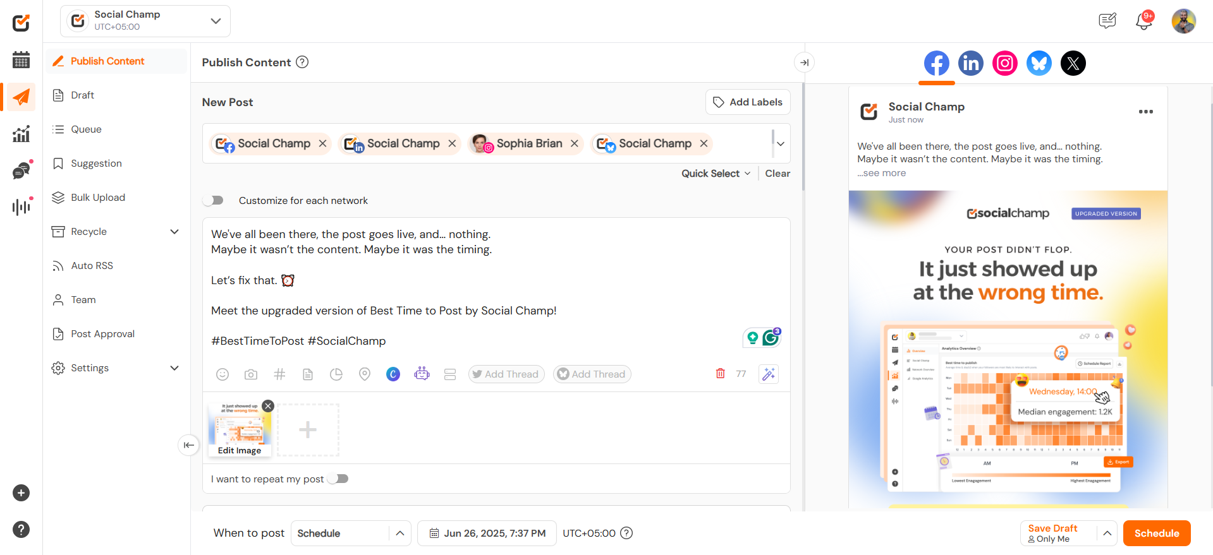Open the AI magic wand tool

tap(769, 374)
